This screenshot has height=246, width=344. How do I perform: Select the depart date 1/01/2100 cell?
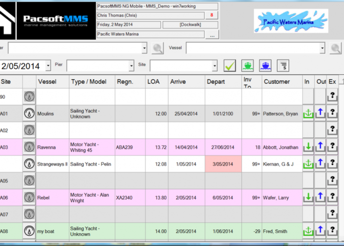pos(223,114)
